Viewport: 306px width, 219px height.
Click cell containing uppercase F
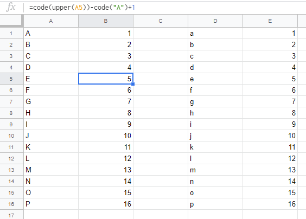[x=51, y=90]
